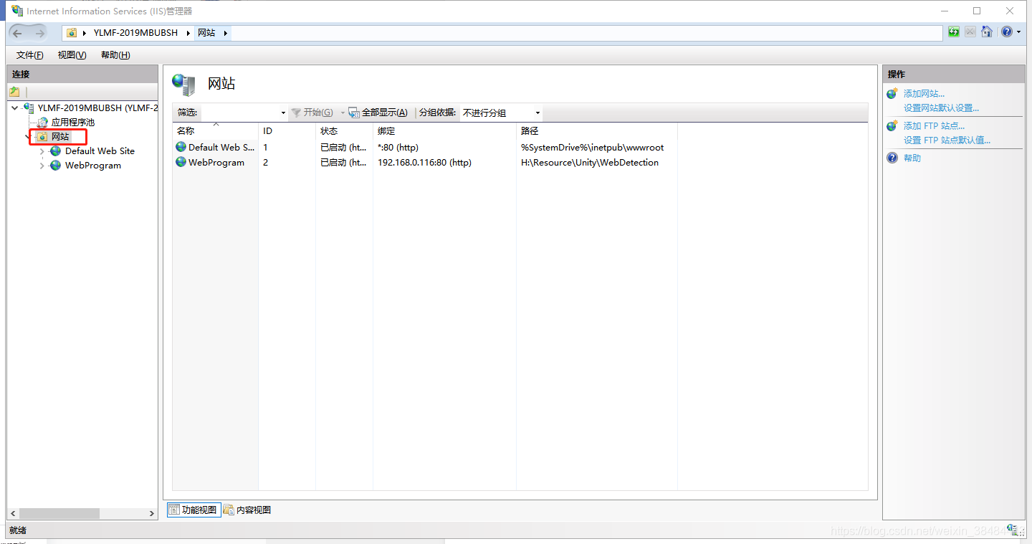
Task: Click the 帮助 question icon in 操作
Action: coord(892,158)
